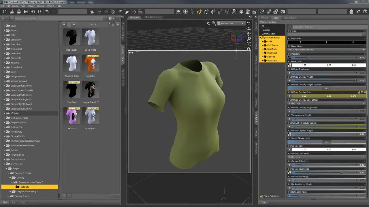Click the What's This help pointer icon

tap(358, 11)
